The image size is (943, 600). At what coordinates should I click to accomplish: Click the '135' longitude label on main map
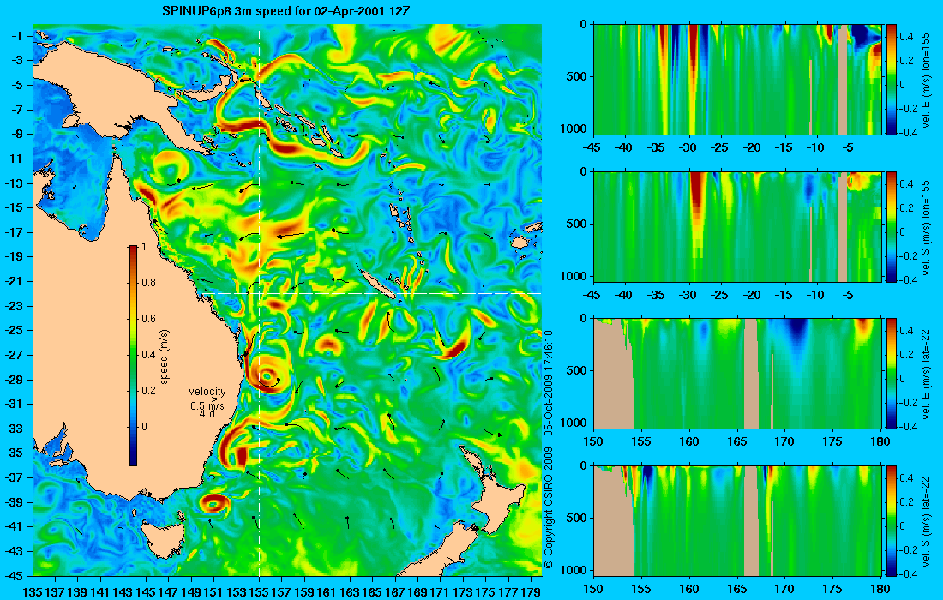tap(32, 592)
